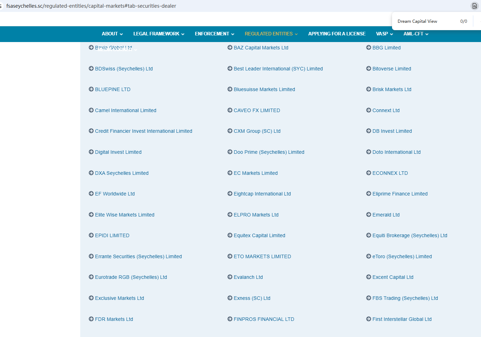The image size is (481, 337).
Task: Open Bluesuisse Markets Limited entry
Action: coord(264,89)
